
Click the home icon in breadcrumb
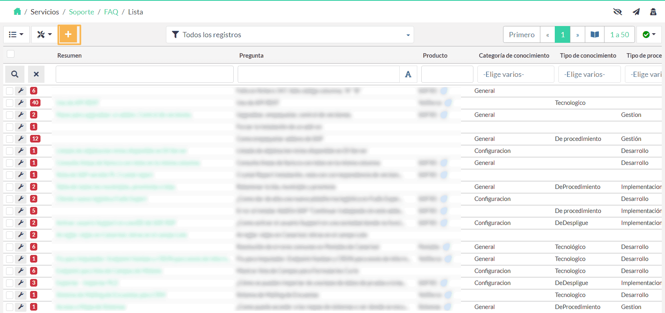pos(17,12)
